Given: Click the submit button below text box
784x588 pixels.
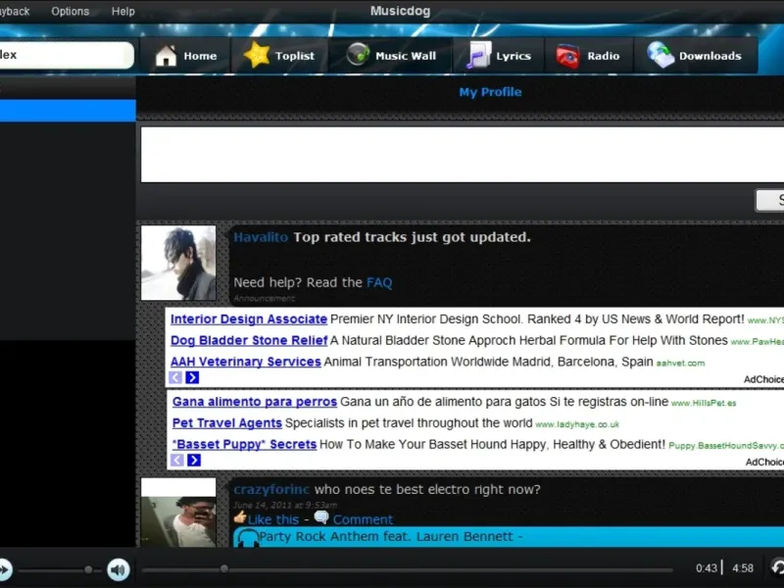Looking at the screenshot, I should pyautogui.click(x=769, y=201).
